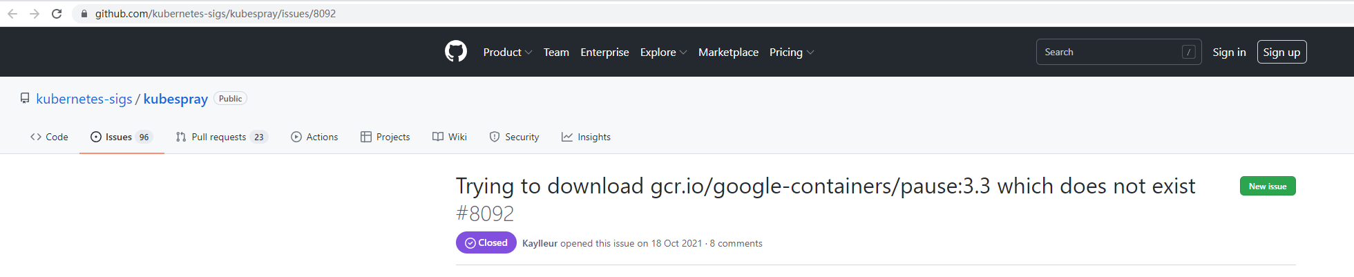Open the Projects tab
The image size is (1354, 277).
coord(385,137)
